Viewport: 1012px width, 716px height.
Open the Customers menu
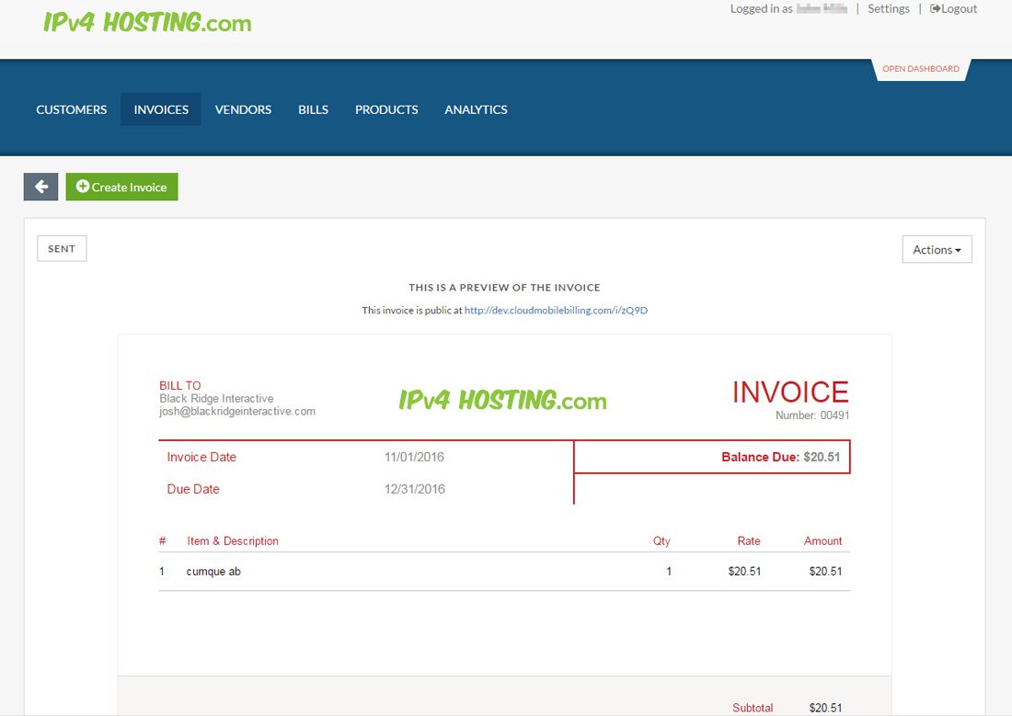point(72,109)
